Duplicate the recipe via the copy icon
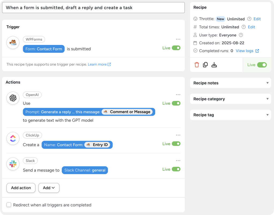 (x=205, y=65)
